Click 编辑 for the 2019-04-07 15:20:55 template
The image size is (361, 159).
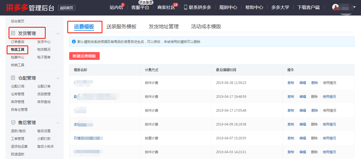(303, 138)
